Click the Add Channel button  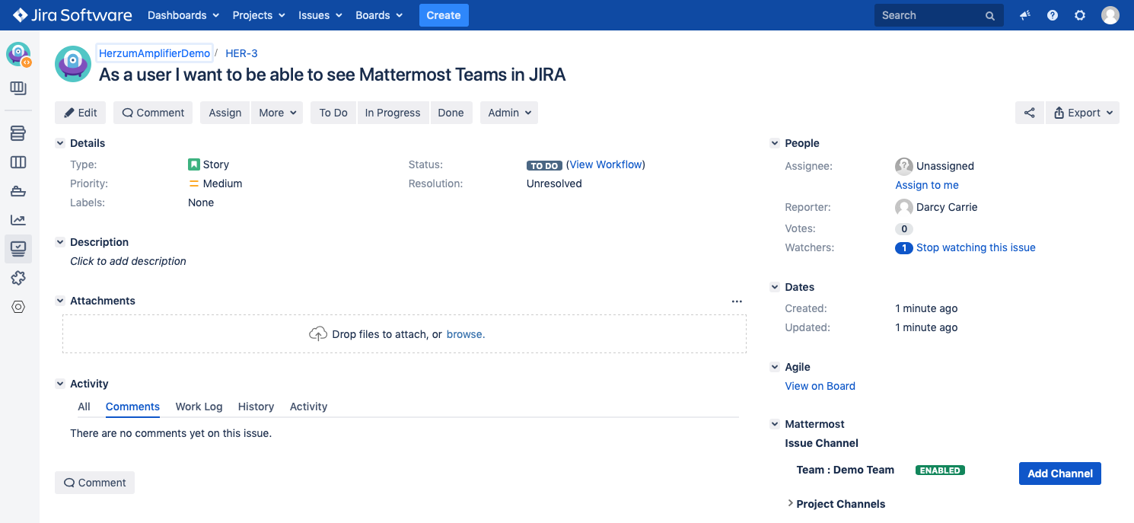(x=1059, y=474)
